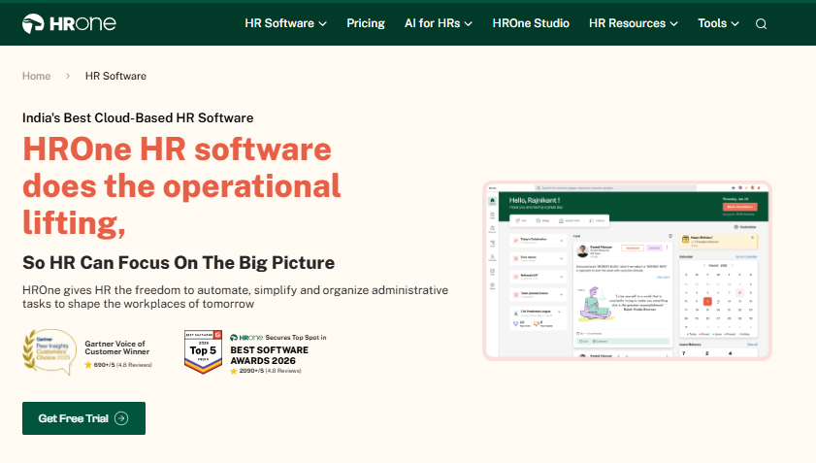Click the "690+/5 (4.8 Reviews)" rating
Image resolution: width=816 pixels, height=463 pixels.
118,365
